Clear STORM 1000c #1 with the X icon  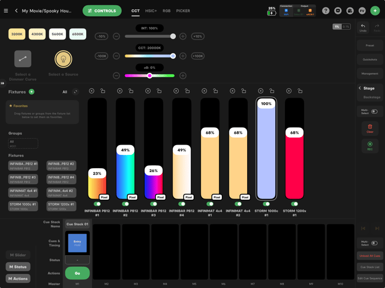(x=260, y=91)
